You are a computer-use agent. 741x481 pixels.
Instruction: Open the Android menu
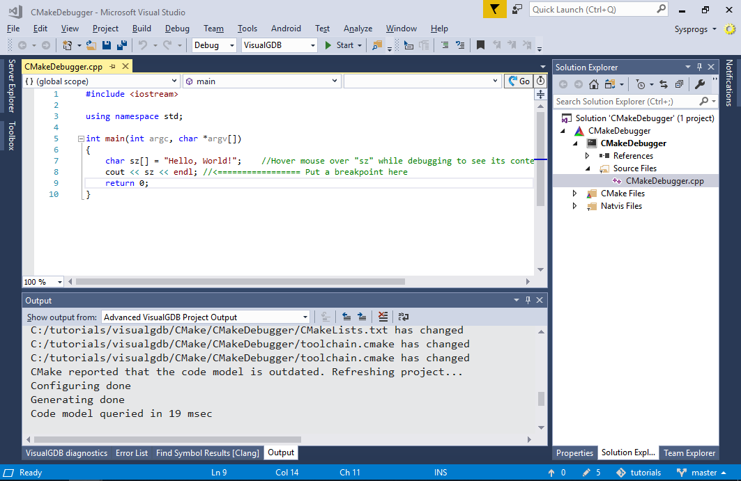click(x=286, y=29)
